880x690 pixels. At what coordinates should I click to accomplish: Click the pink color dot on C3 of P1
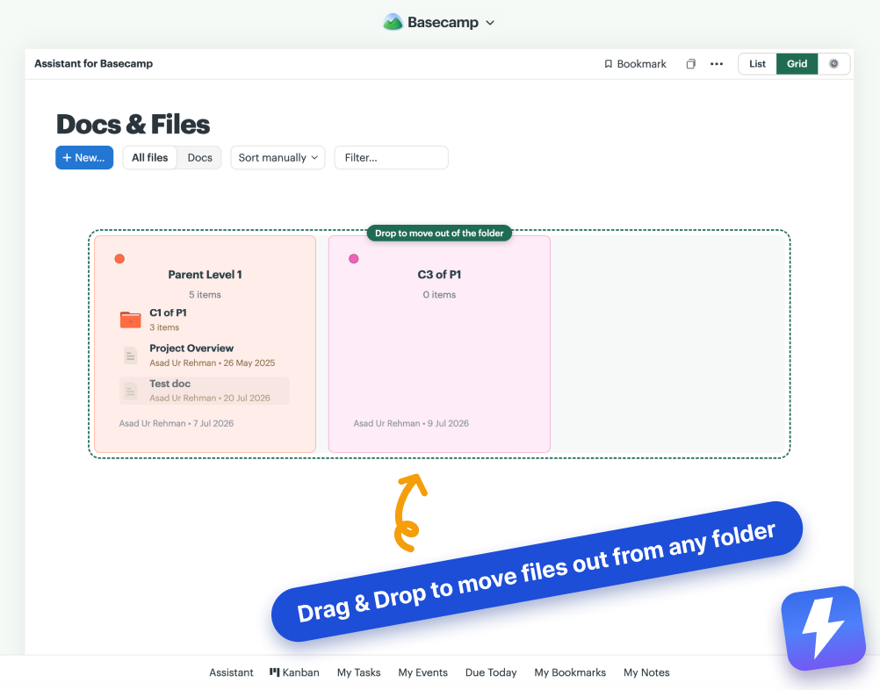click(354, 259)
